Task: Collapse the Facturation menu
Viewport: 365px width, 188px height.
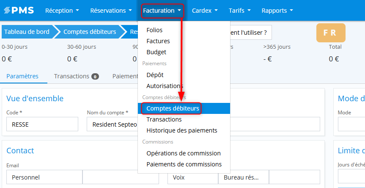Action: point(162,10)
